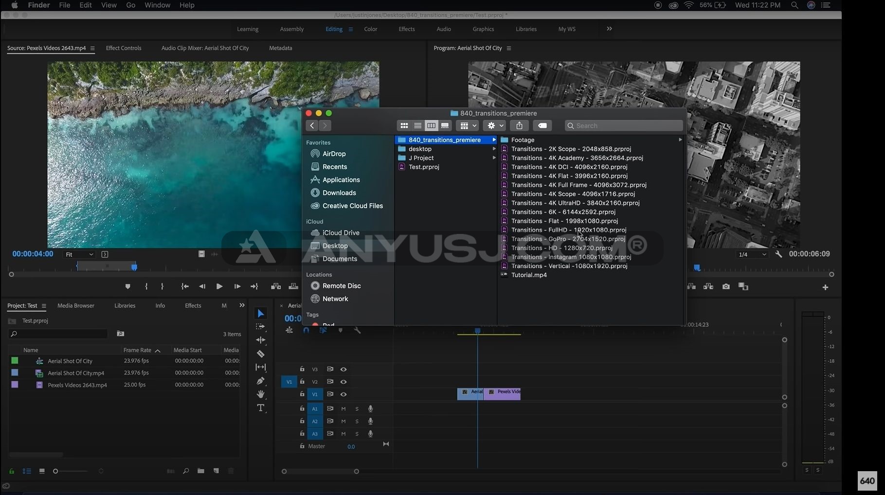This screenshot has width=885, height=495.
Task: Expand J Project folder in Finder
Action: tap(494, 158)
